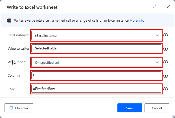Open the Write mode info tooltip icon
Viewport: 175px width, 118px height.
[166, 62]
